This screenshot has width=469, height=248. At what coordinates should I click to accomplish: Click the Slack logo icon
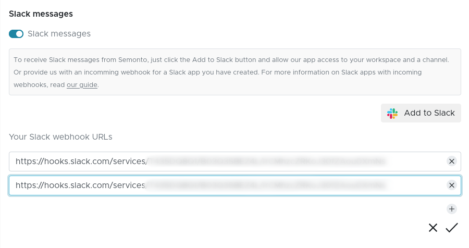pos(392,113)
